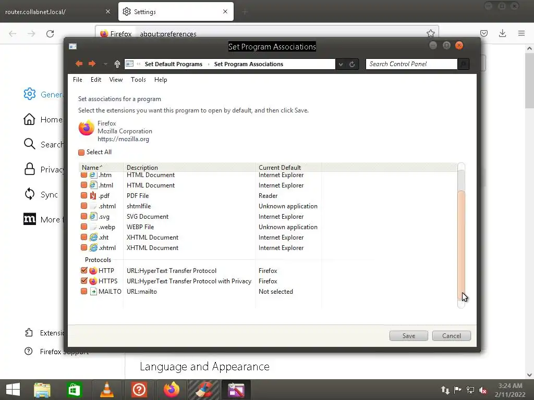The image size is (534, 400).
Task: Open Search settings in Firefox sidebar
Action: (x=43, y=144)
